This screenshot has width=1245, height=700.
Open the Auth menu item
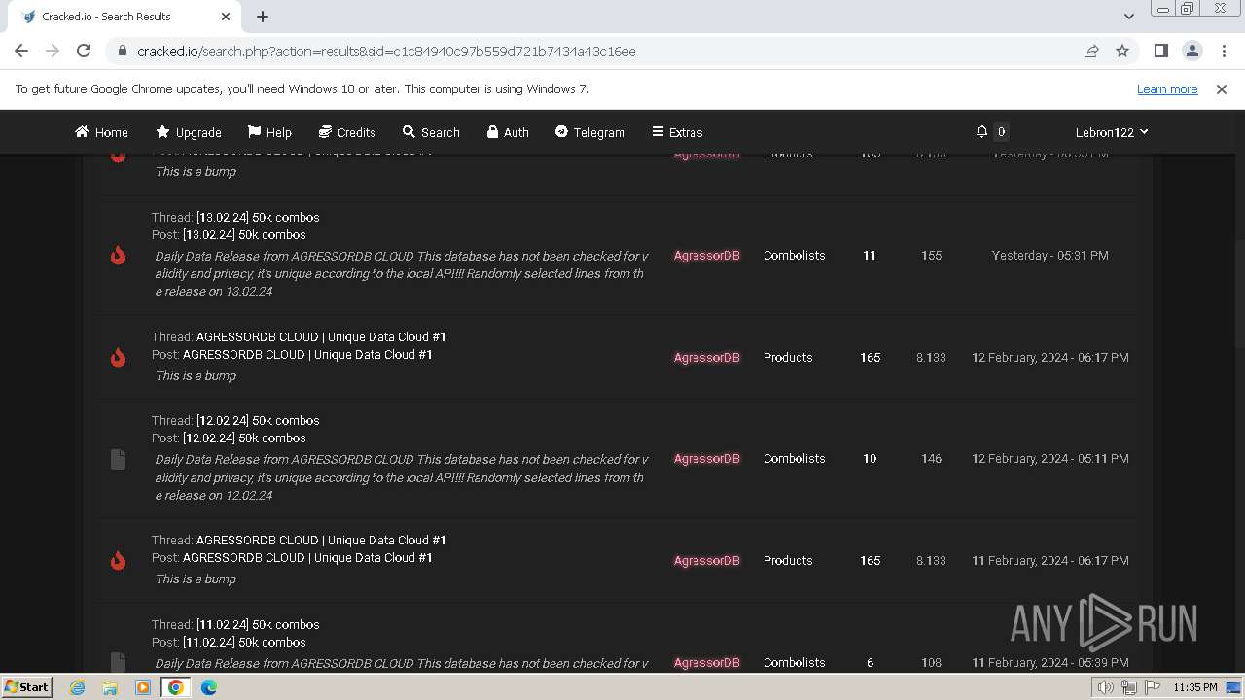point(508,132)
